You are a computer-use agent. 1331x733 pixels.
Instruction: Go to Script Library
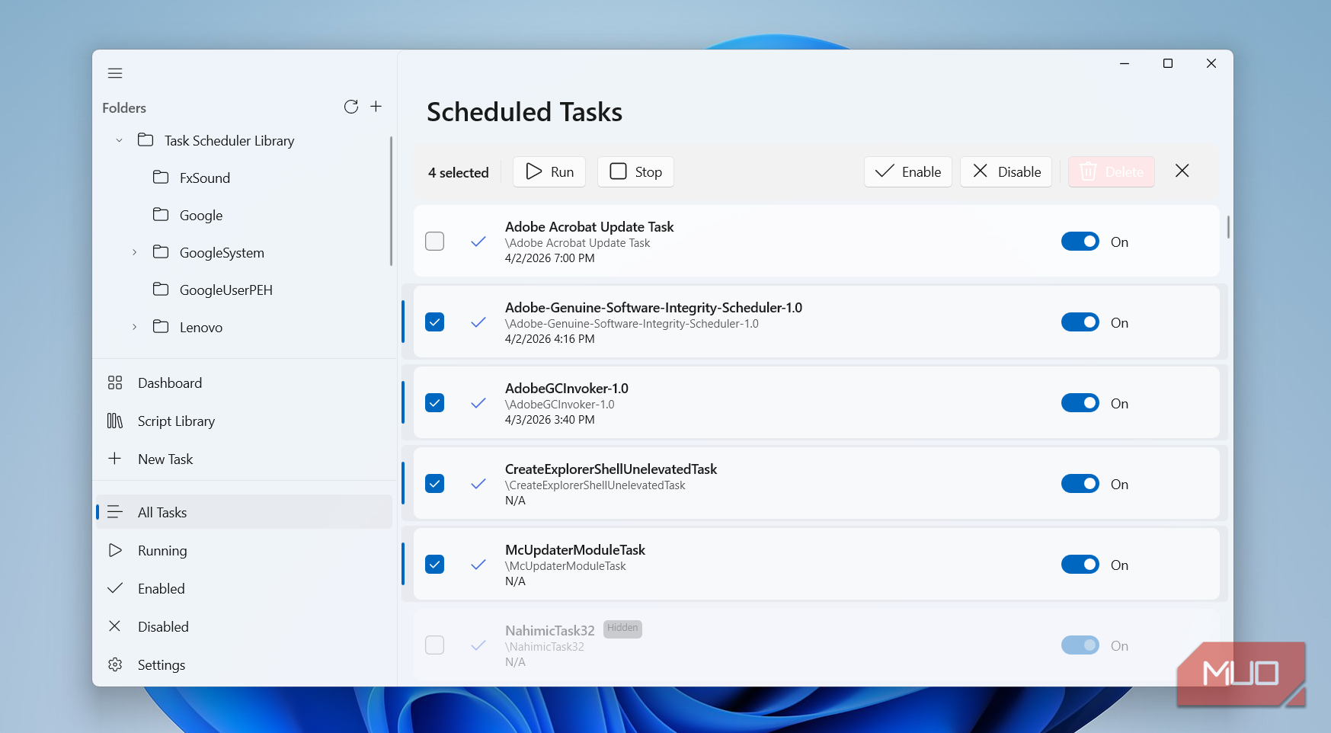coord(244,421)
